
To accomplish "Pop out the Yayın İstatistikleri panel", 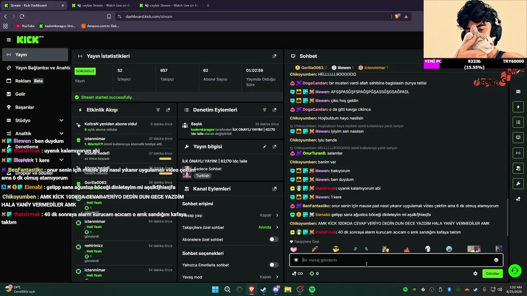I will [274, 56].
